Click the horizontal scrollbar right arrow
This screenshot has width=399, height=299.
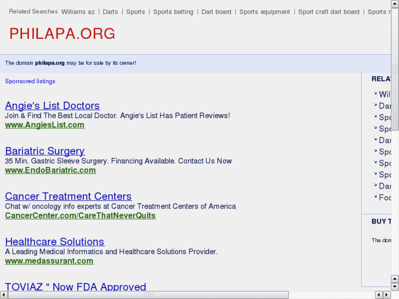point(387,295)
